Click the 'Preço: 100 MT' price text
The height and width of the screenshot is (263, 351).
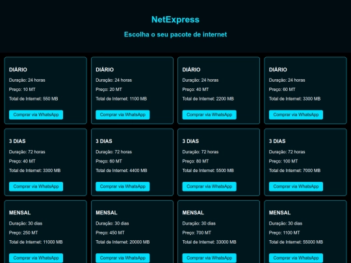tap(283, 161)
